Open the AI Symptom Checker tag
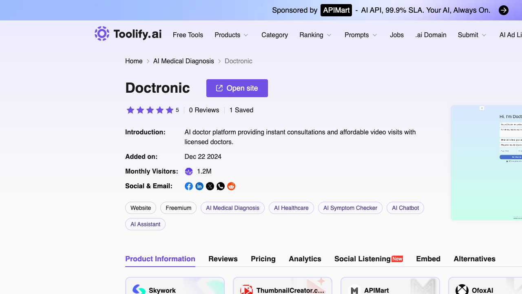Screen dimensions: 522x294 pyautogui.click(x=350, y=208)
